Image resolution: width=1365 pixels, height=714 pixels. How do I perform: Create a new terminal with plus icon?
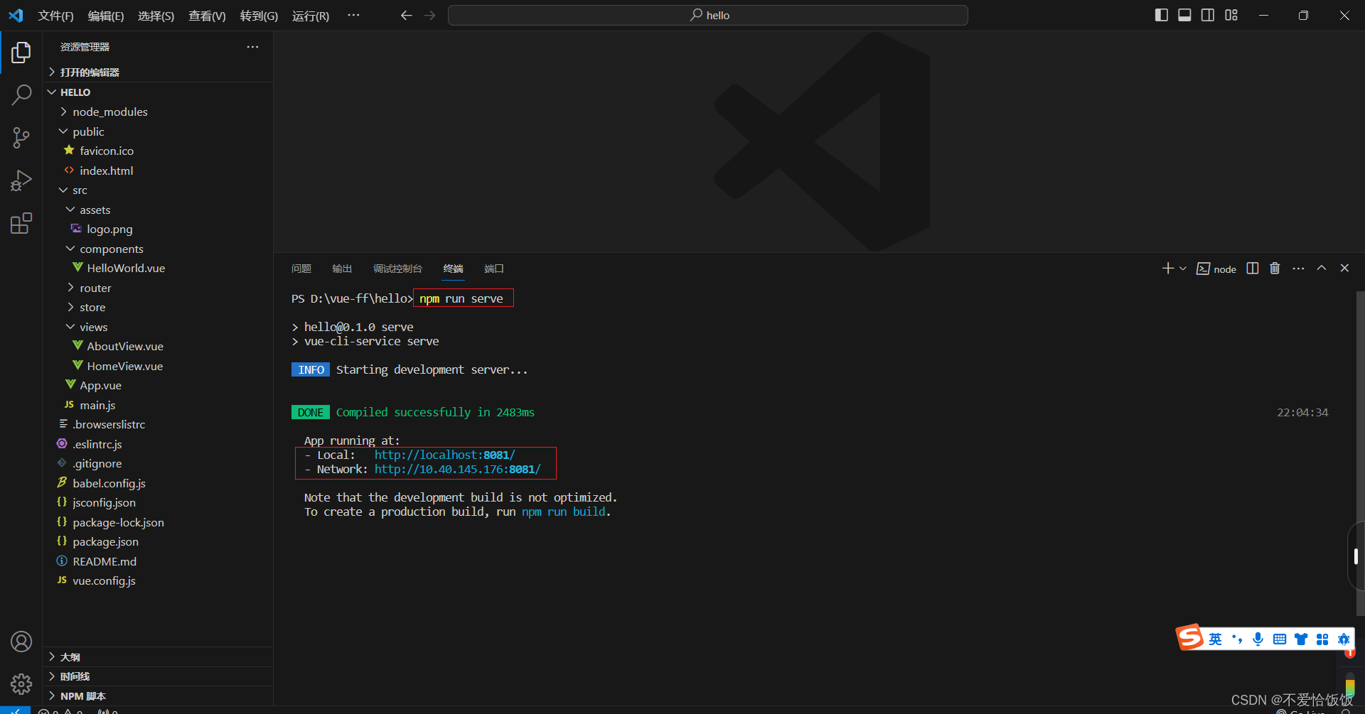[1167, 268]
